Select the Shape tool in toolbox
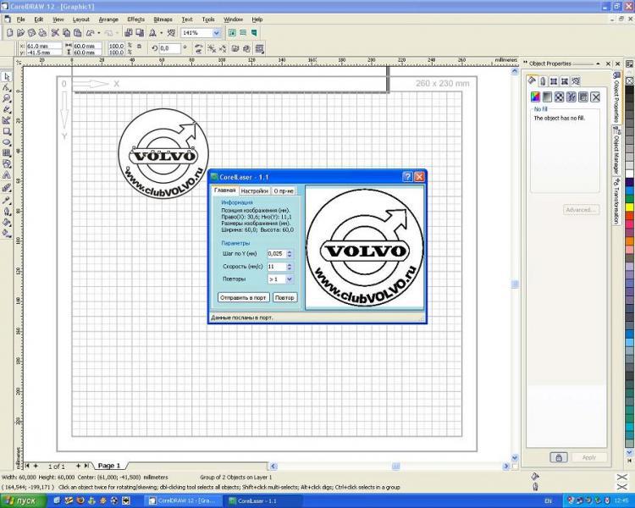Image resolution: width=635 pixels, height=508 pixels. [7, 87]
